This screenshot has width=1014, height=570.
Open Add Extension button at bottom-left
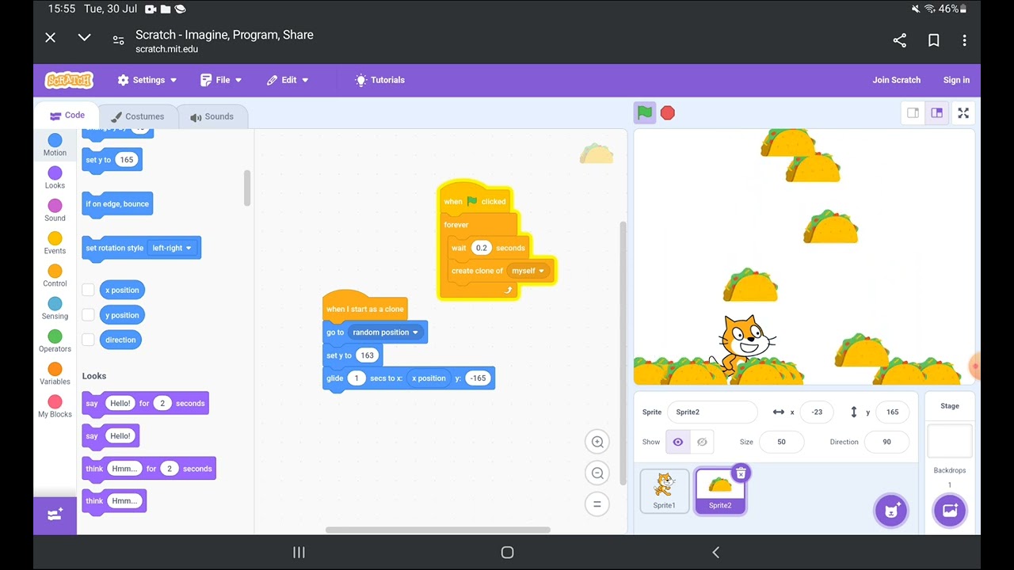tap(55, 515)
